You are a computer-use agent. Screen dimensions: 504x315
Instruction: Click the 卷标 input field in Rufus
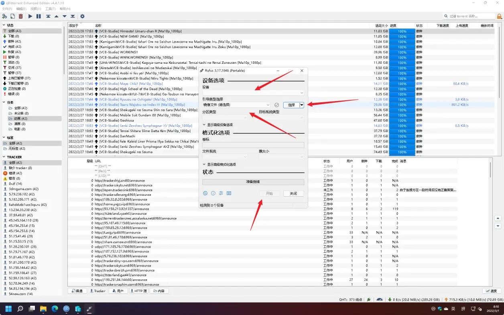253,145
